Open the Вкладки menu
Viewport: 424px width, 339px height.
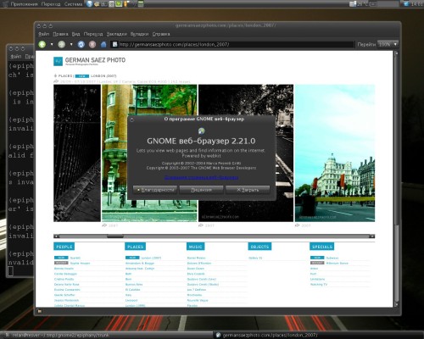(x=139, y=34)
